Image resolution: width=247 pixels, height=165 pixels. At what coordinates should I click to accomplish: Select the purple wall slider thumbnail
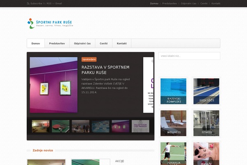(121, 126)
